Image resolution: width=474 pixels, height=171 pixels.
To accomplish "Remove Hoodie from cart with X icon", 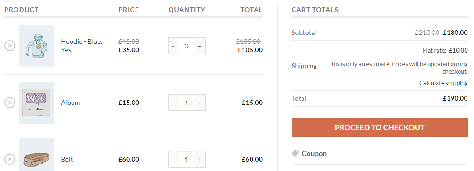I will (10, 46).
